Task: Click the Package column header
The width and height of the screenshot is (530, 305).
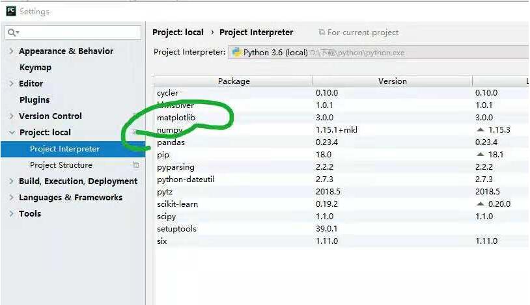Action: point(233,81)
